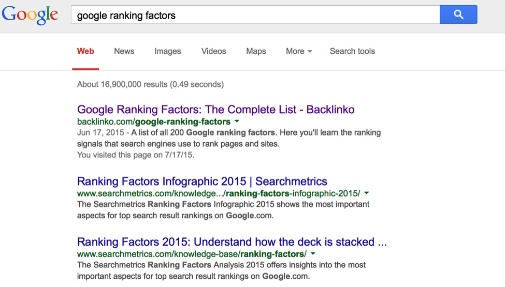This screenshot has height=287, width=505.
Task: Select the Web tab
Action: point(85,51)
